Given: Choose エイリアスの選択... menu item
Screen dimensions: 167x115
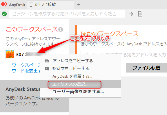Looking at the screenshot, I should (x=81, y=84).
